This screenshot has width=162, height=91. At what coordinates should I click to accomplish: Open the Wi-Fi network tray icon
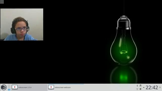[x=137, y=89]
